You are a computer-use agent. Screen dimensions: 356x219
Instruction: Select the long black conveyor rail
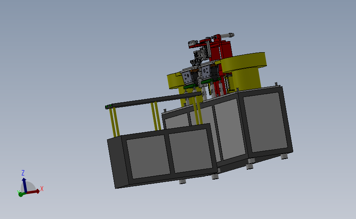point(153,100)
